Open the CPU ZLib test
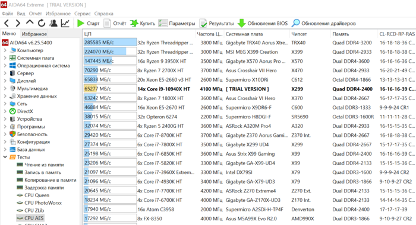Screen dimensions: 416x225 (x=30, y=210)
